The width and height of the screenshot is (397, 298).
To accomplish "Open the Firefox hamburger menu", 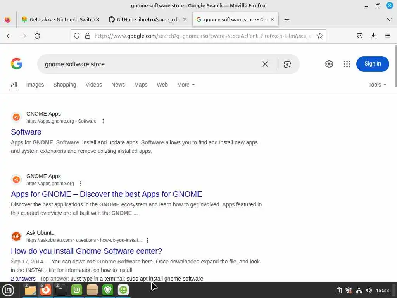I will (x=388, y=36).
